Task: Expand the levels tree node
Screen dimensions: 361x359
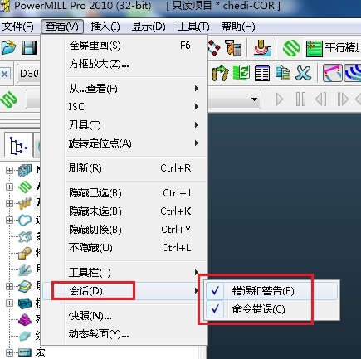Action: pos(9,286)
